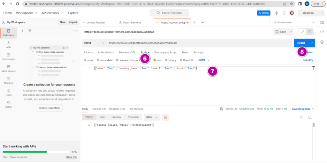Click the onboarding progress bar at 67%
Image resolution: width=327 pixels, height=163 pixels.
[36, 152]
